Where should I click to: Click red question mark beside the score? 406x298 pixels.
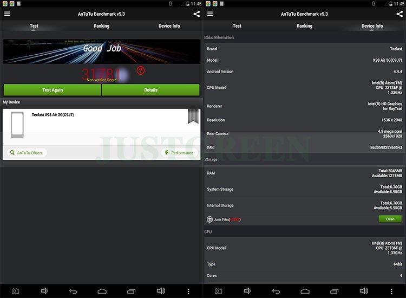point(141,70)
